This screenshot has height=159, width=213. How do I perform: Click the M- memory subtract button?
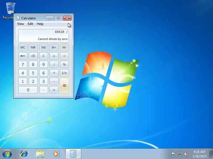click(x=64, y=47)
